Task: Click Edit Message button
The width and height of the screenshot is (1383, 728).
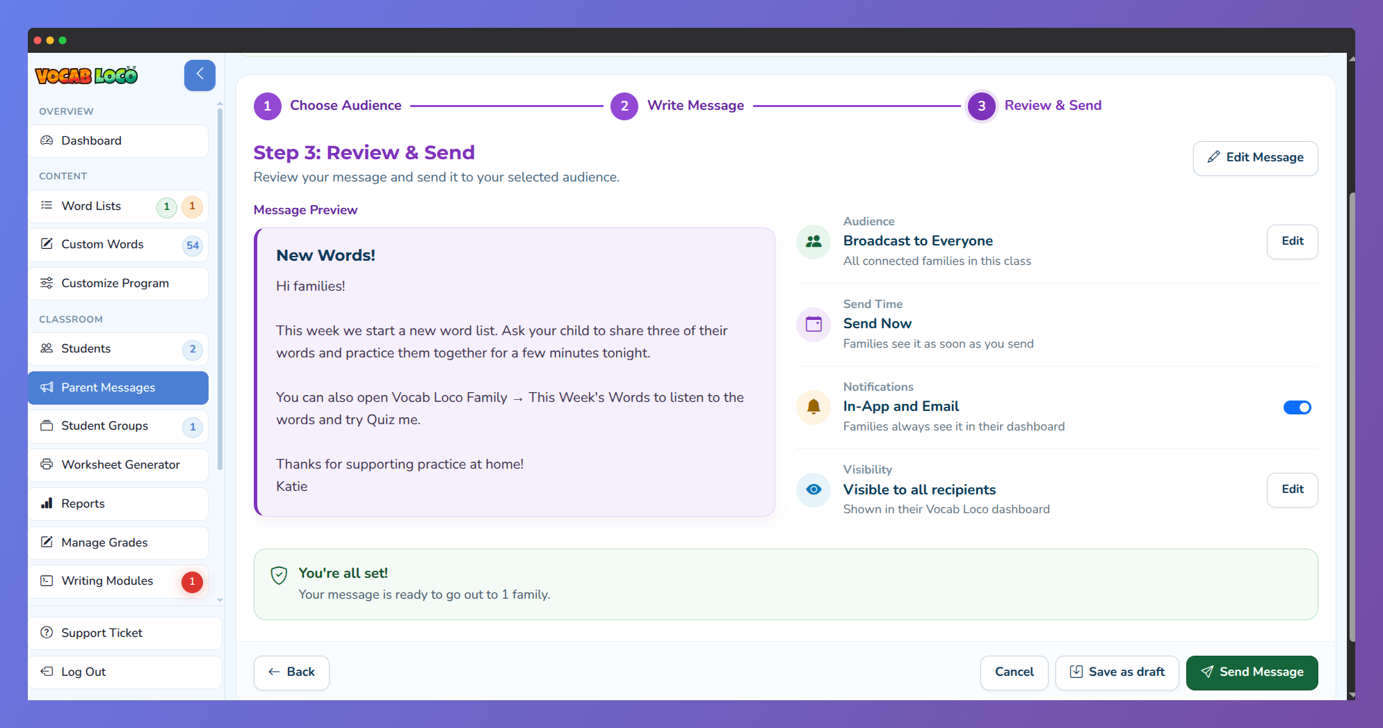Action: coord(1255,159)
